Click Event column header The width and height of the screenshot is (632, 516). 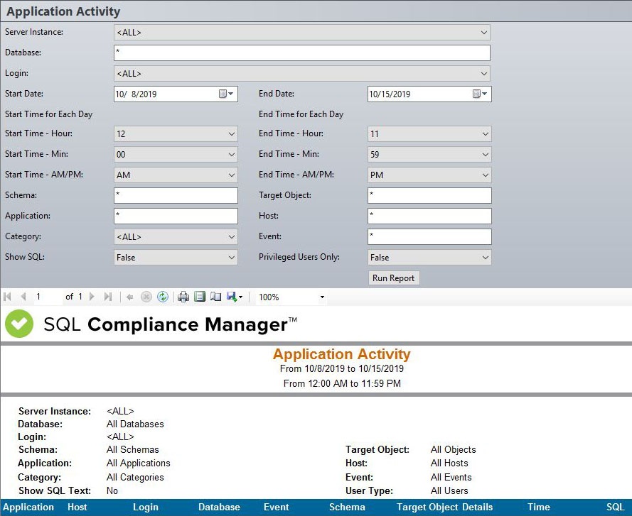coord(276,507)
